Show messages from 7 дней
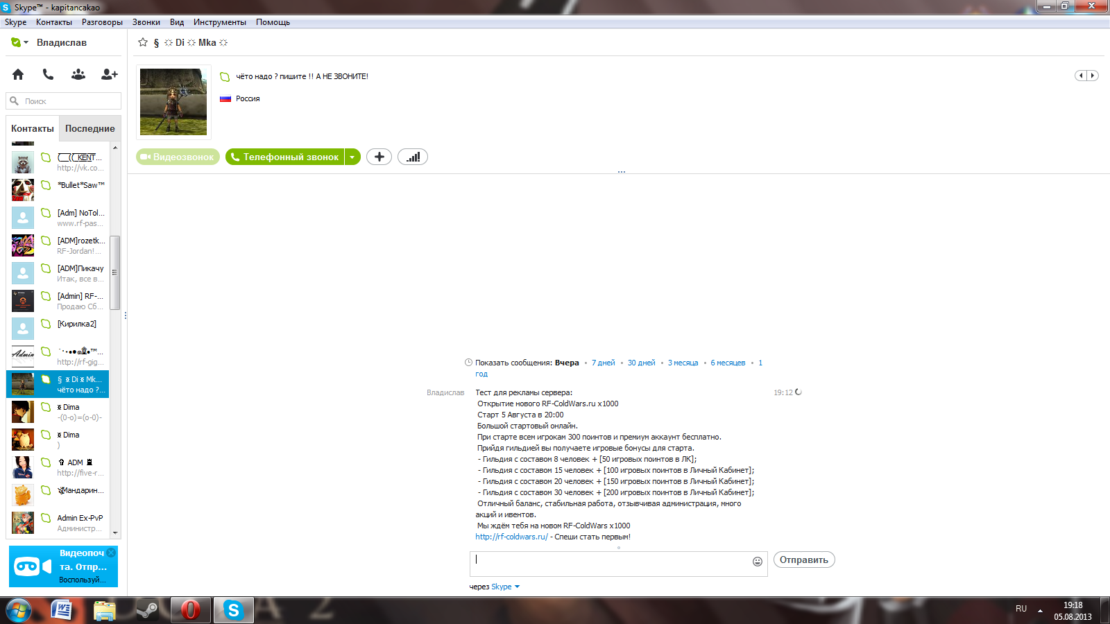The width and height of the screenshot is (1110, 624). pos(604,363)
